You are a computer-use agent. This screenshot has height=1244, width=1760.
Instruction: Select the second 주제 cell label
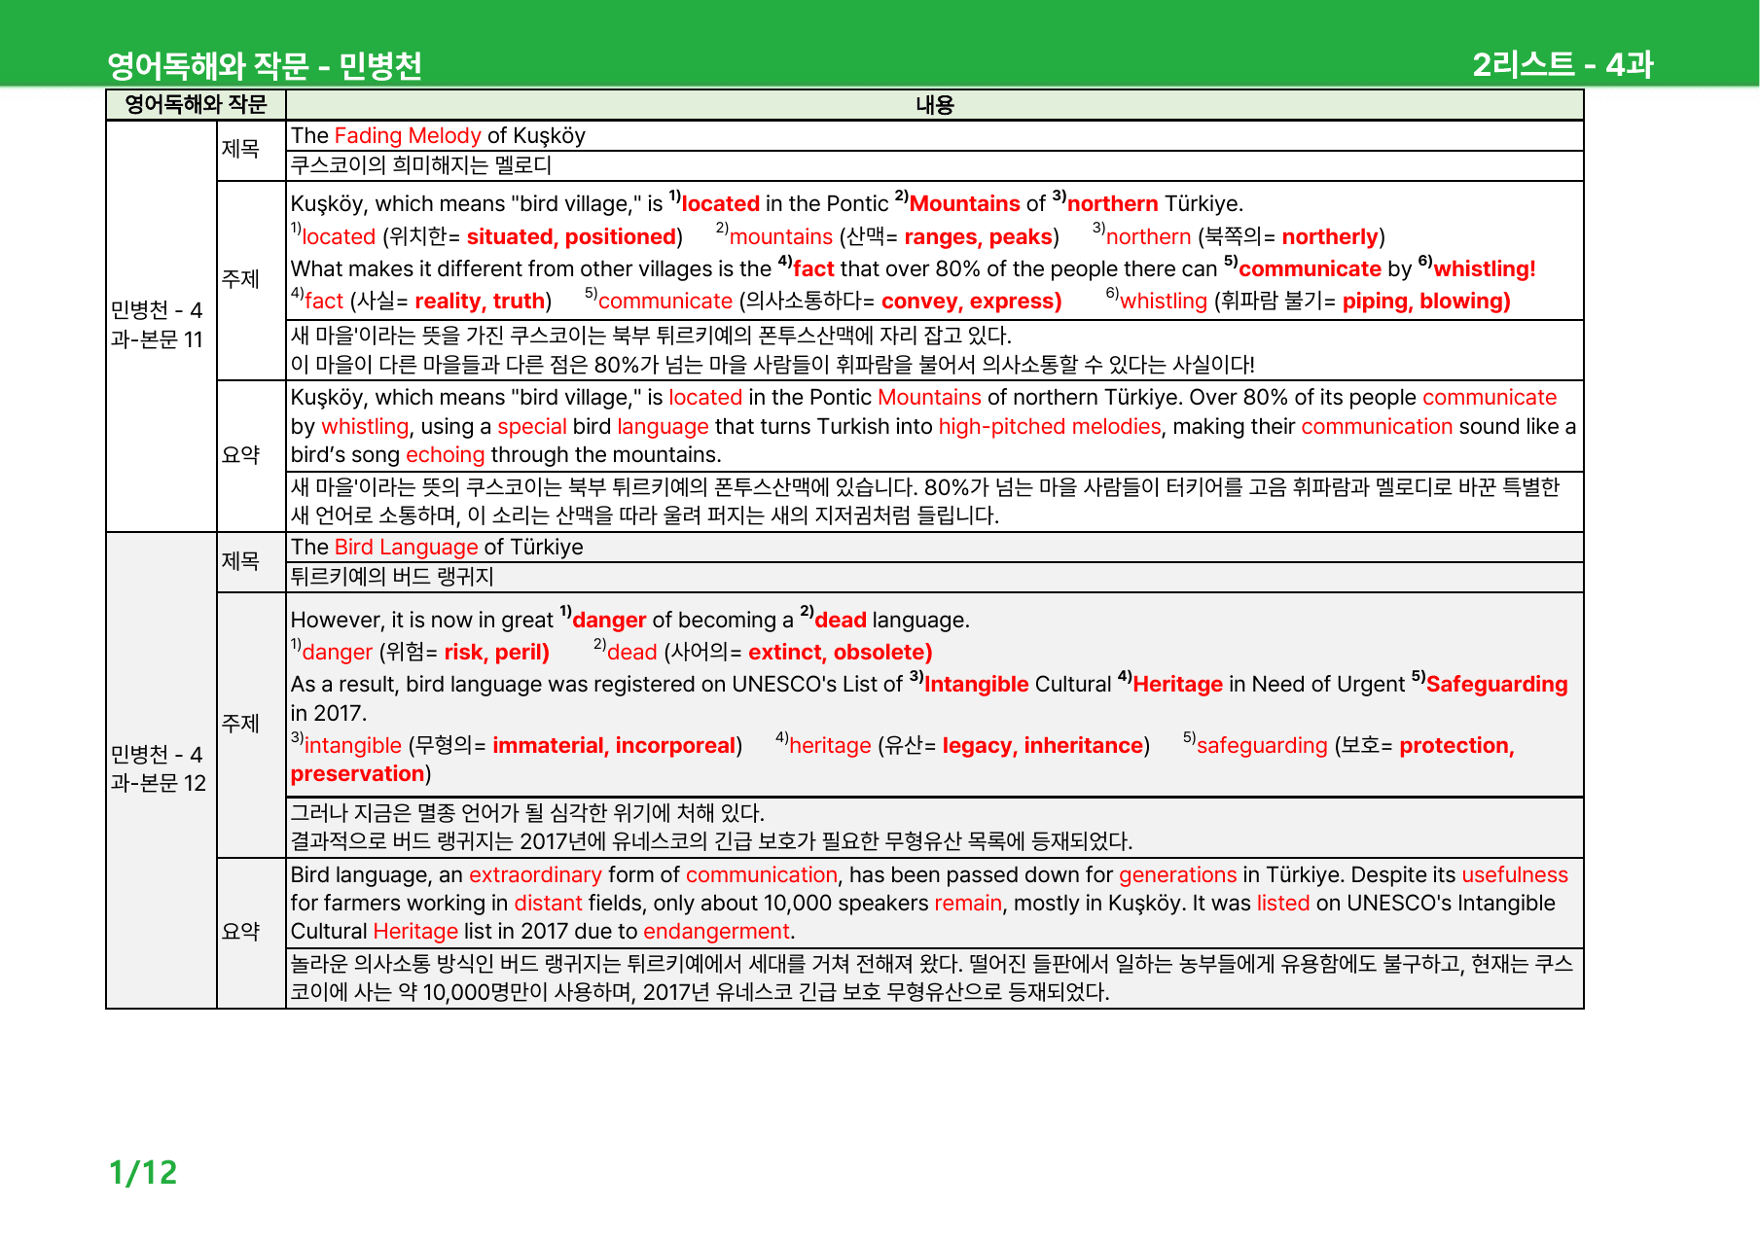[240, 724]
